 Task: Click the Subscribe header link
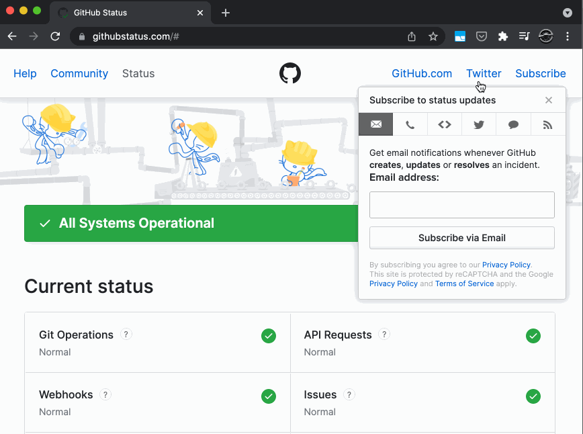[541, 74]
